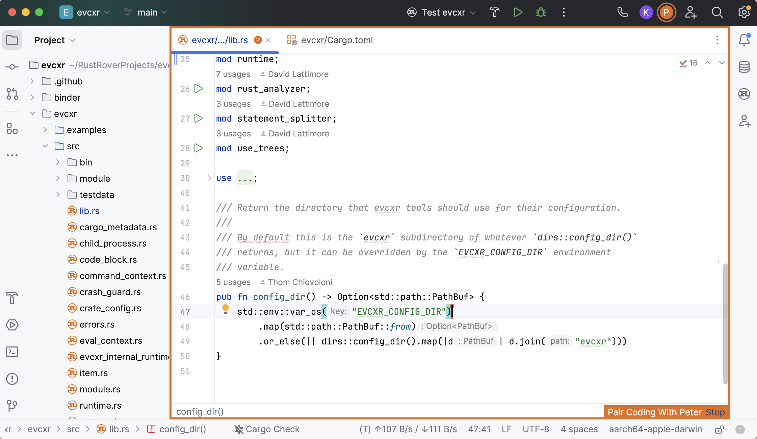Run the rust_analyzer module via line 26 gutter icon
757x439 pixels.
point(199,88)
